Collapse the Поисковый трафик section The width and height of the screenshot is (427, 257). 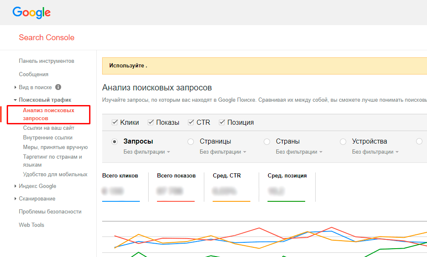(15, 100)
